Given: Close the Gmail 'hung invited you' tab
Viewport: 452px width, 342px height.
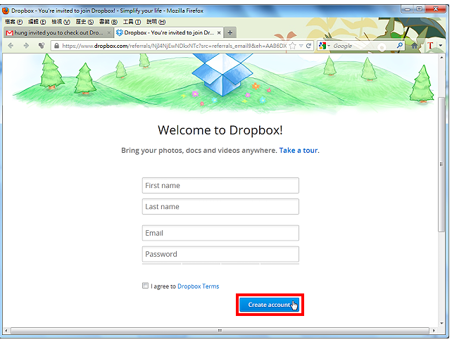Looking at the screenshot, I should [109, 33].
